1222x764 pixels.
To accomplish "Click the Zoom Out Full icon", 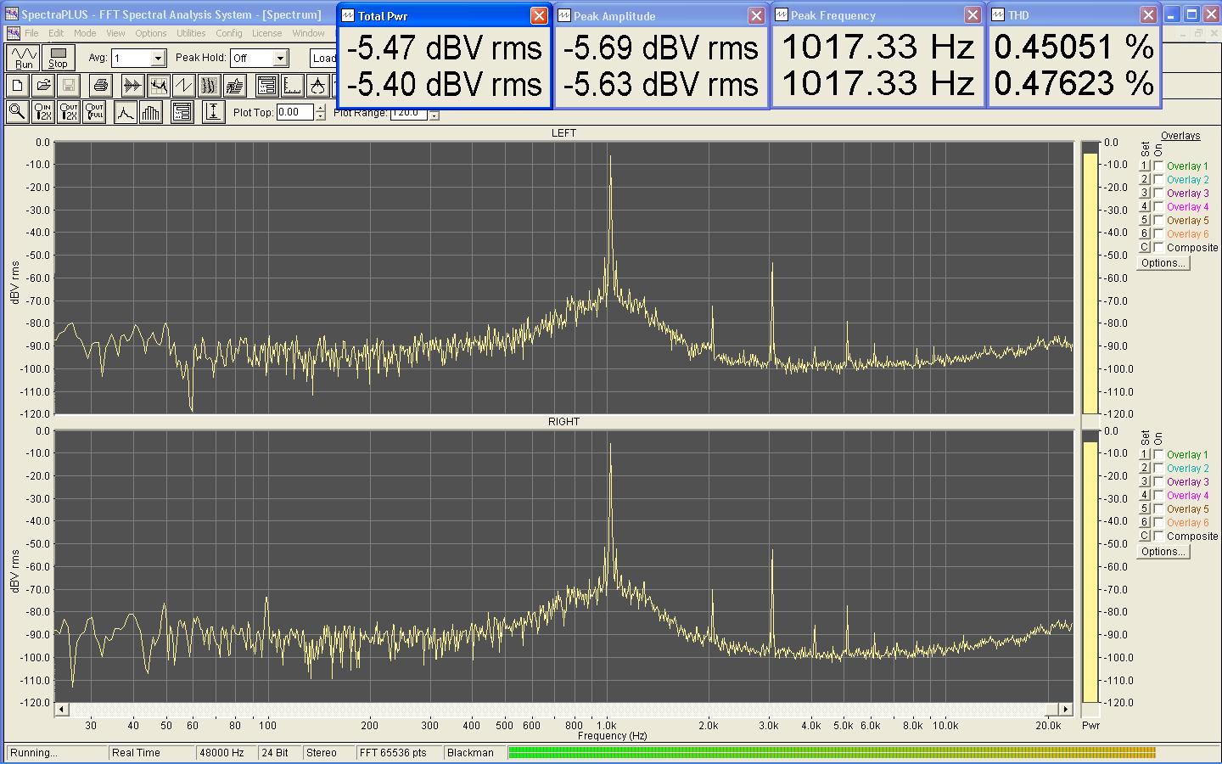I will point(94,112).
